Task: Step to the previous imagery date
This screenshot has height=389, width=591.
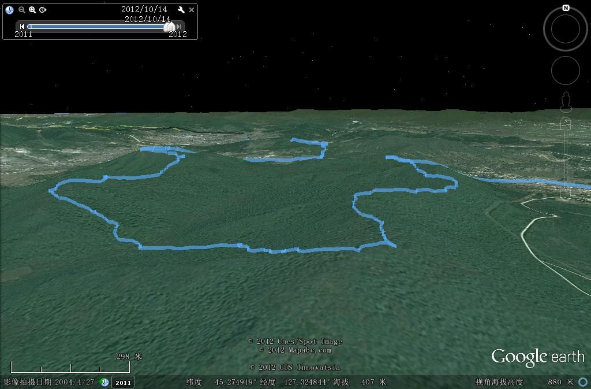Action: [23, 27]
